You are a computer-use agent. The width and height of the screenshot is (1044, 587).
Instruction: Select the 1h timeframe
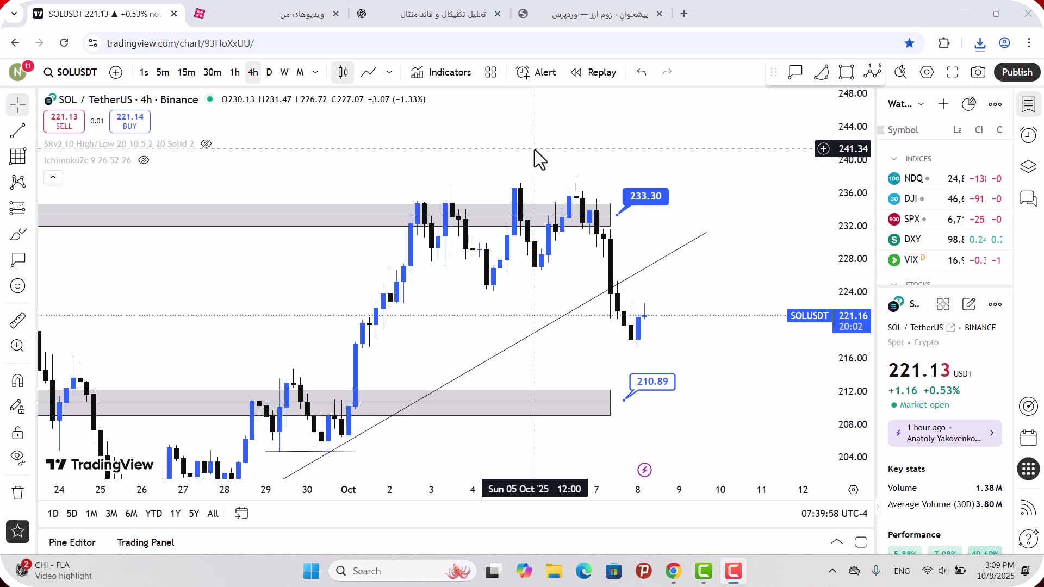pos(235,72)
